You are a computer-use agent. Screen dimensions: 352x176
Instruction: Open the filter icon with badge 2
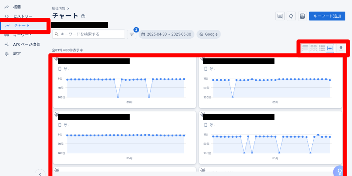(x=132, y=34)
